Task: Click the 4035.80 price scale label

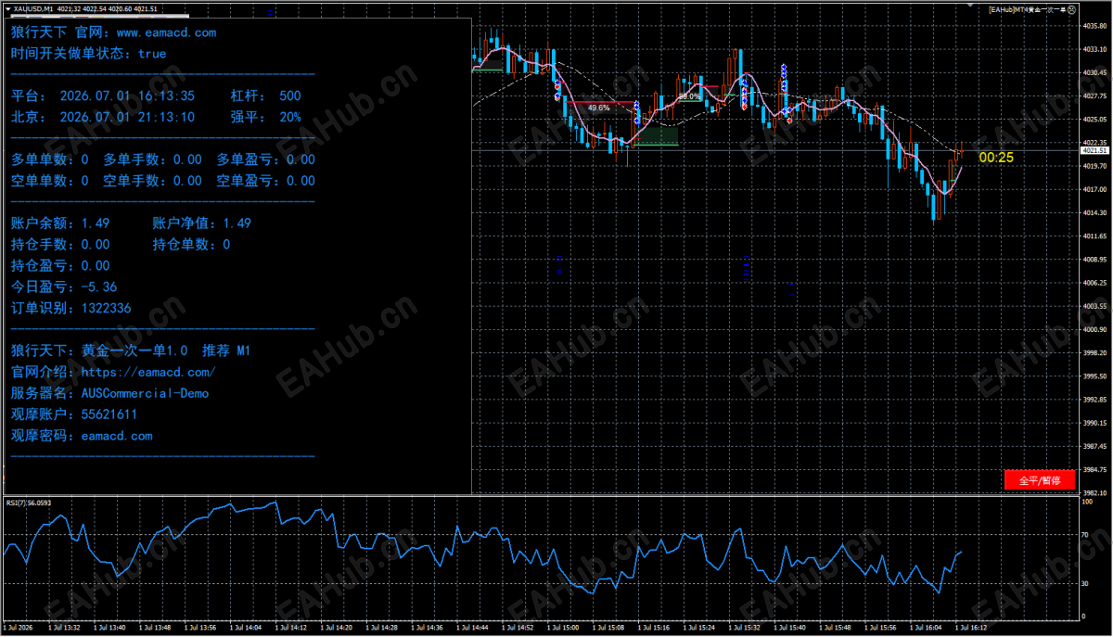Action: point(1095,26)
